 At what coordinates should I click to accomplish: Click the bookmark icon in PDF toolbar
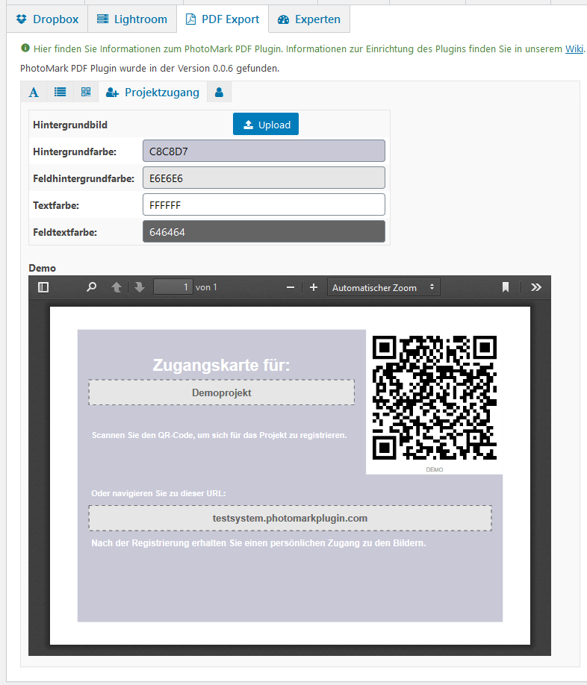[506, 287]
